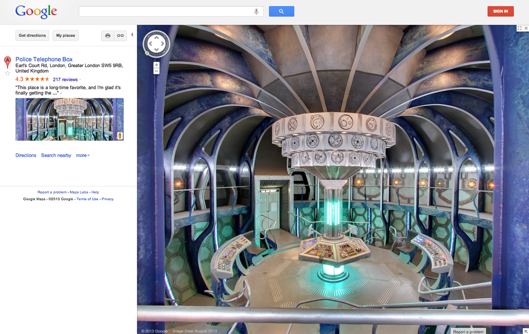Click the print icon

108,36
